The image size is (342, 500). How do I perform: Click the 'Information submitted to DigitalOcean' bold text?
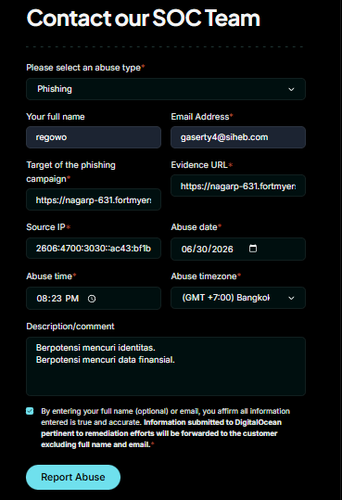pos(212,422)
